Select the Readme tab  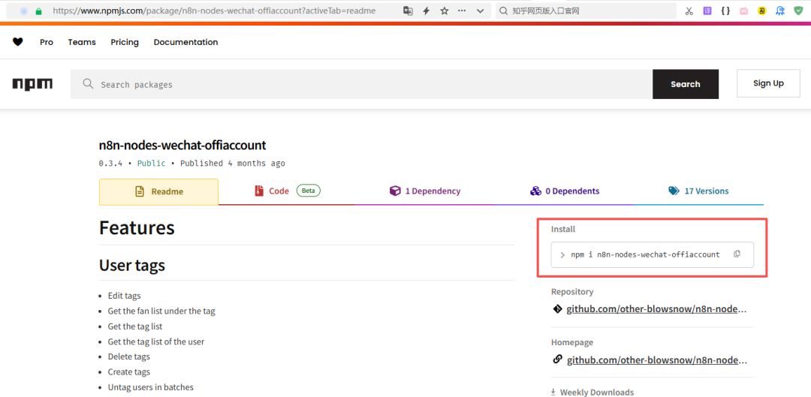(158, 191)
